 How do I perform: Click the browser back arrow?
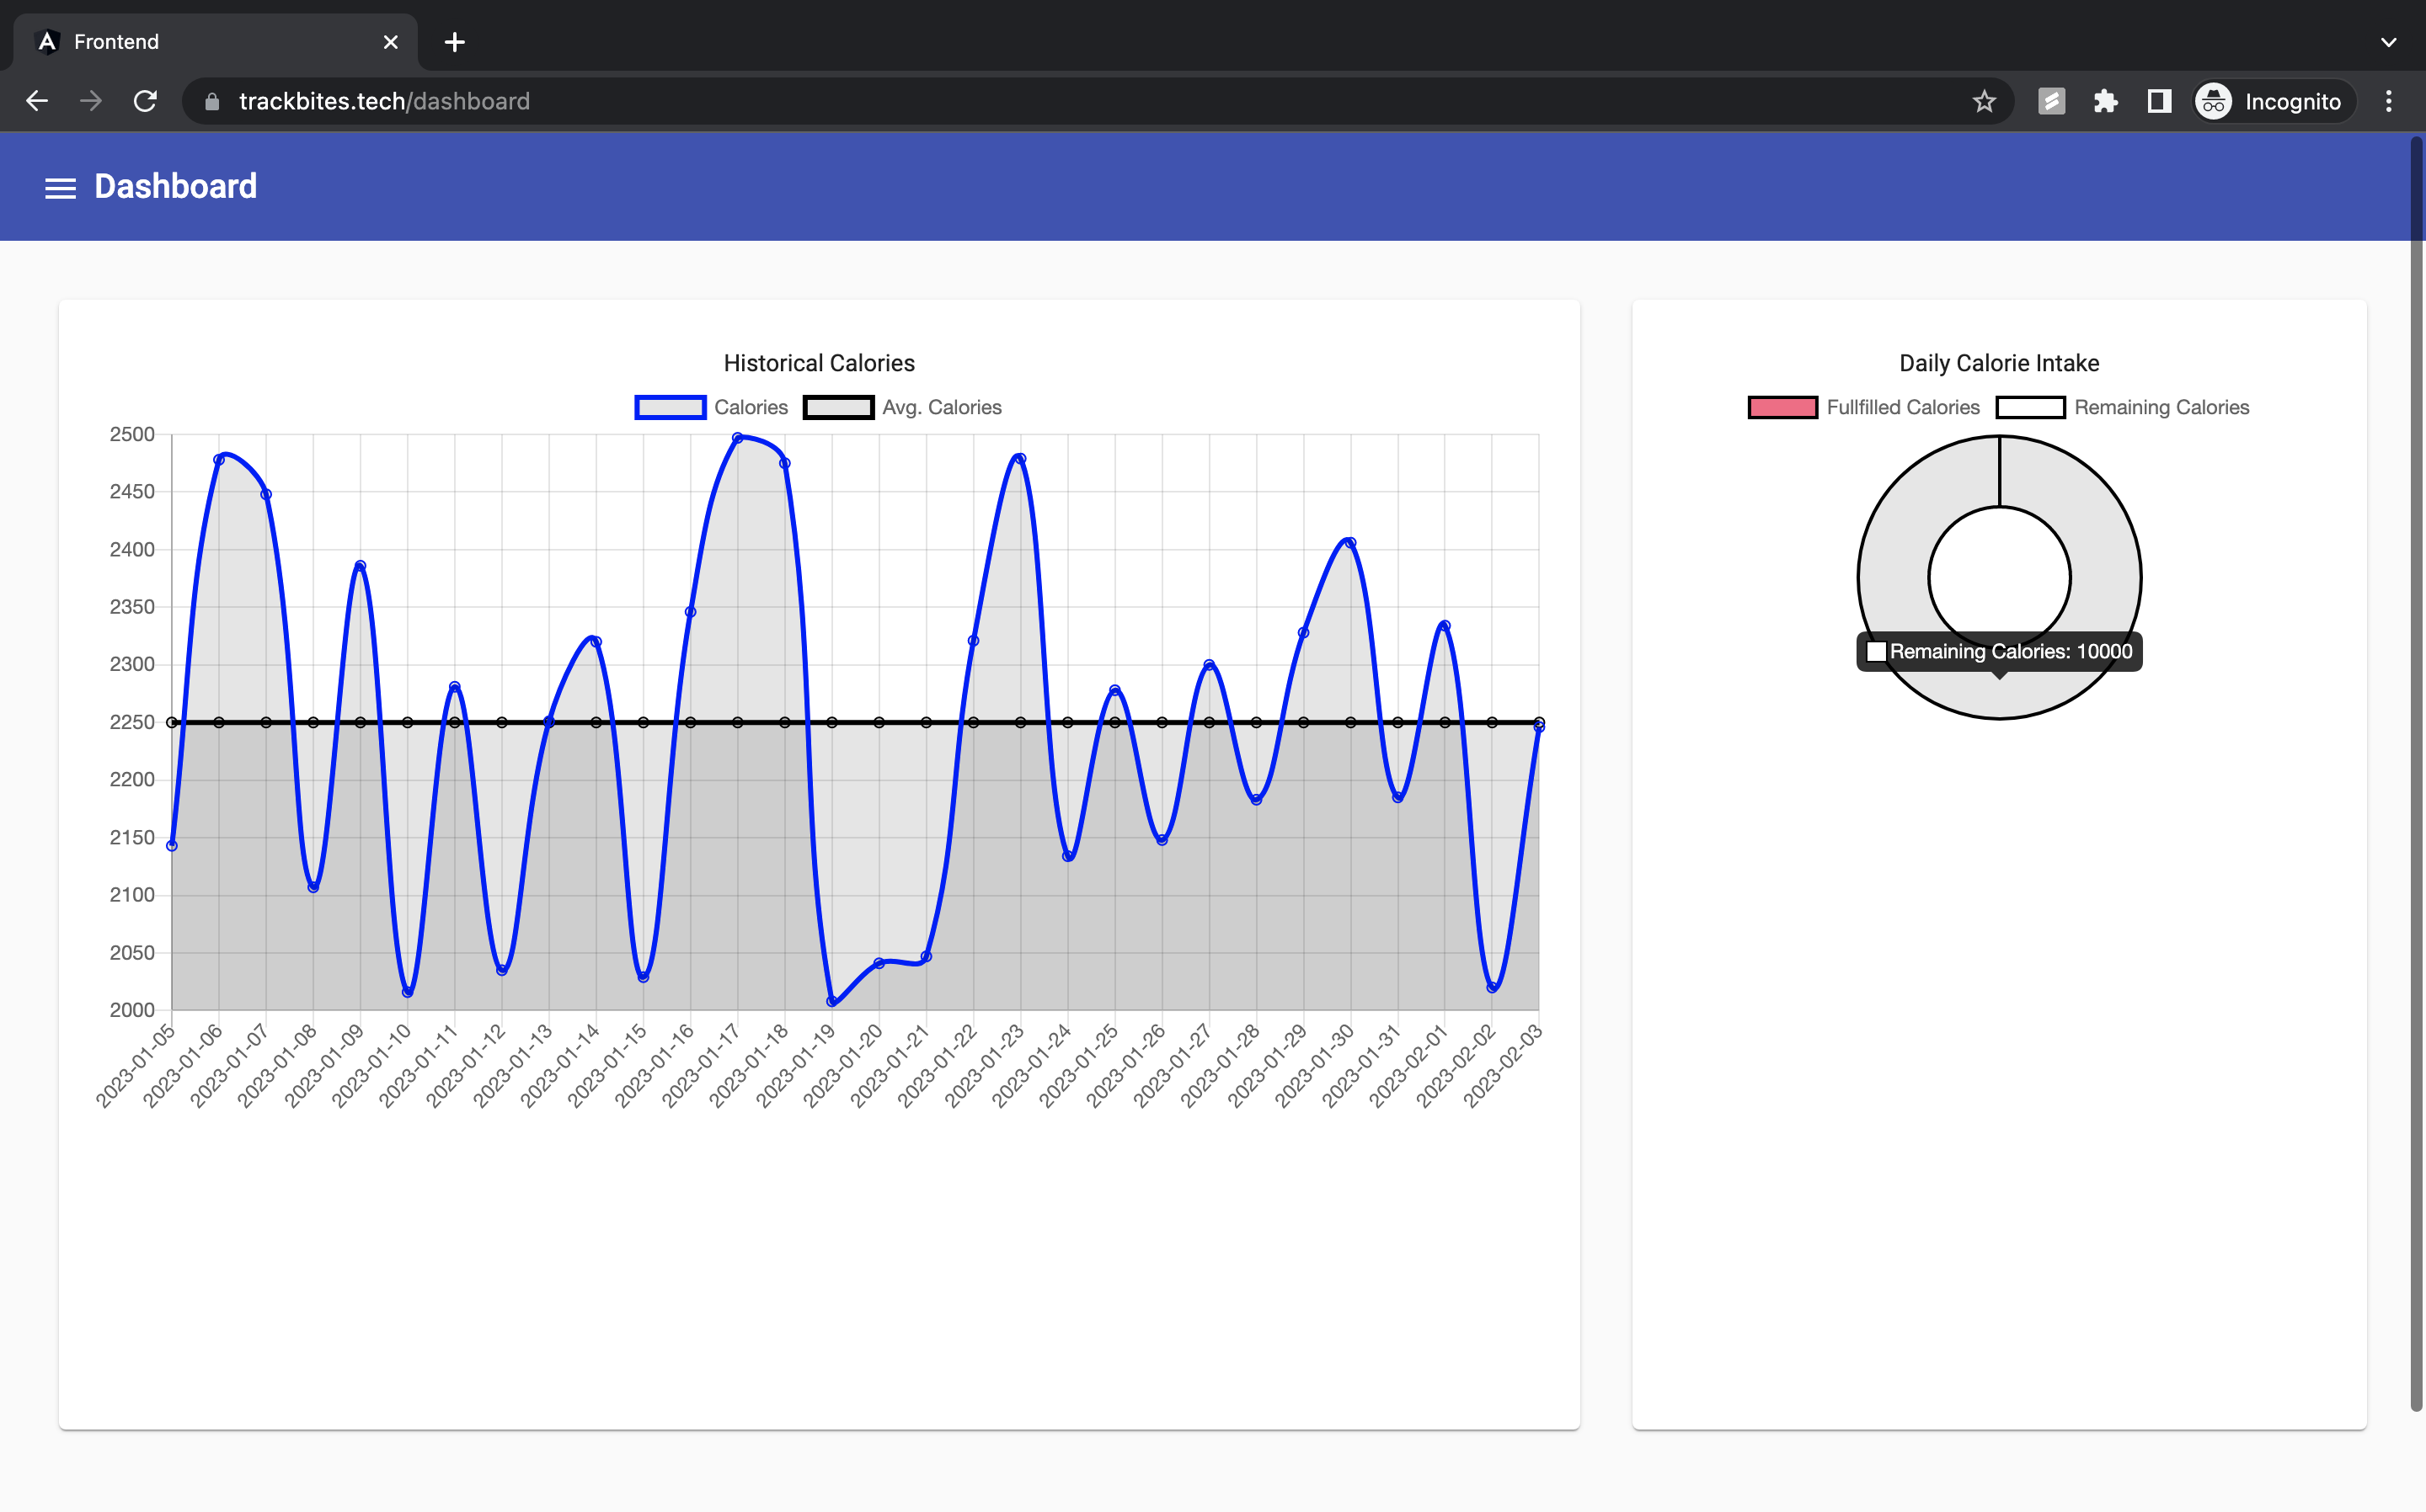37,101
